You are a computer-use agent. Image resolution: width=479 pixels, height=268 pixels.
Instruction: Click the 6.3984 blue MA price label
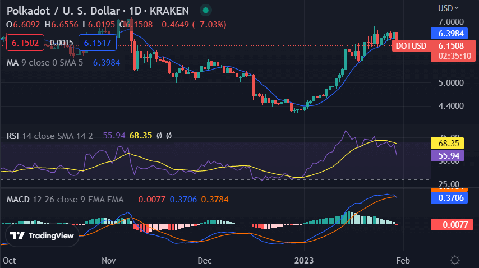(449, 33)
